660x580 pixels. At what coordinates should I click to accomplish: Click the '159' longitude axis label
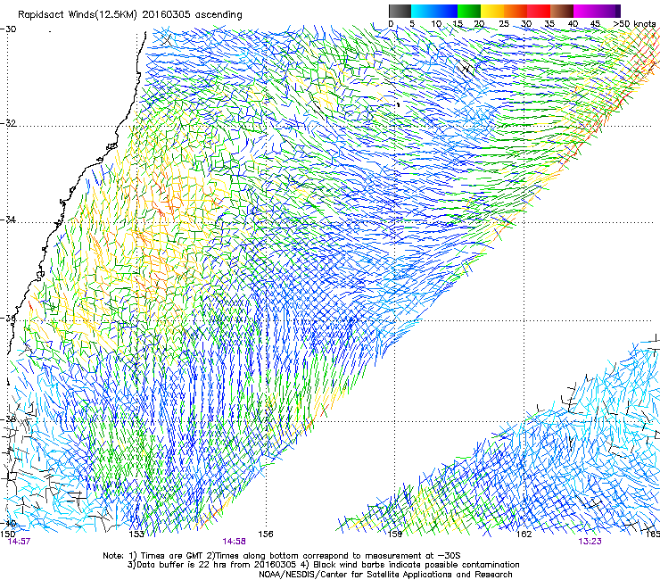pyautogui.click(x=395, y=534)
